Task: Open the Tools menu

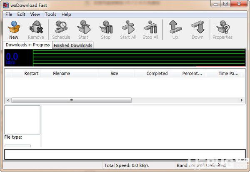Action: tap(50, 14)
